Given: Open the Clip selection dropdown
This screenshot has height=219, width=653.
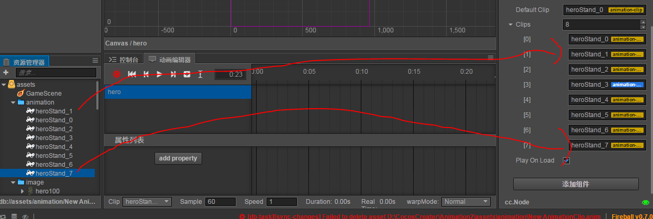Looking at the screenshot, I should tap(147, 201).
